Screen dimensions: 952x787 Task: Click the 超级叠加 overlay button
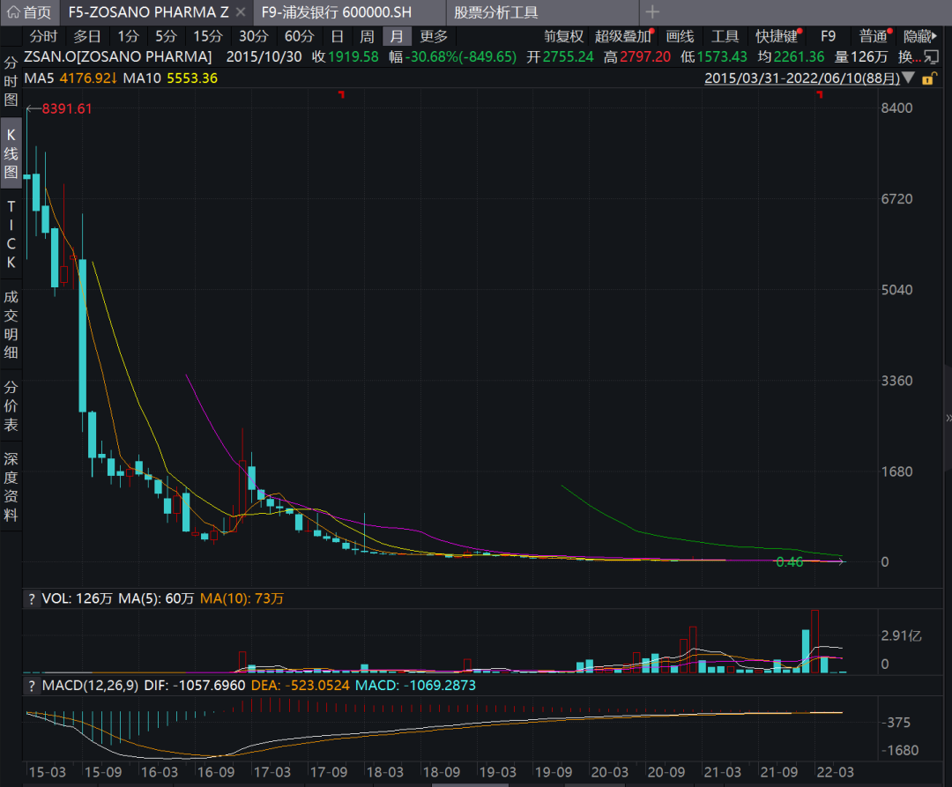(x=623, y=36)
